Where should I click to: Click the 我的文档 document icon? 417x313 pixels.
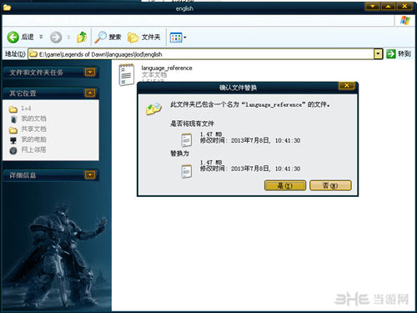(x=13, y=119)
